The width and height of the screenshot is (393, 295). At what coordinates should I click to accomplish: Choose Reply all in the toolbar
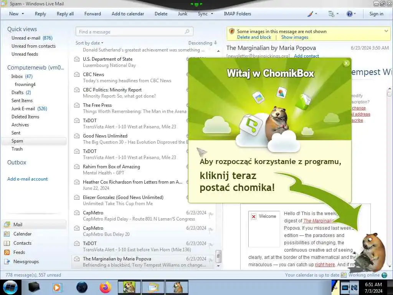65,14
